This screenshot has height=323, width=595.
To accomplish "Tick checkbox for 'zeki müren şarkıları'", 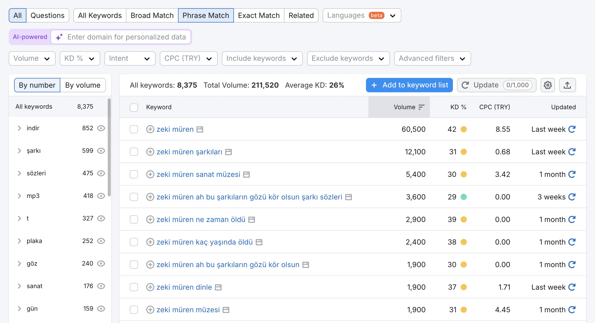I will point(134,152).
